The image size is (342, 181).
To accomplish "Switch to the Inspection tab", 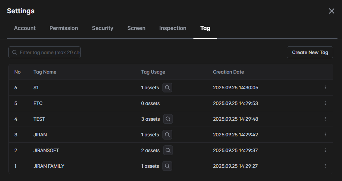I will coord(173,28).
